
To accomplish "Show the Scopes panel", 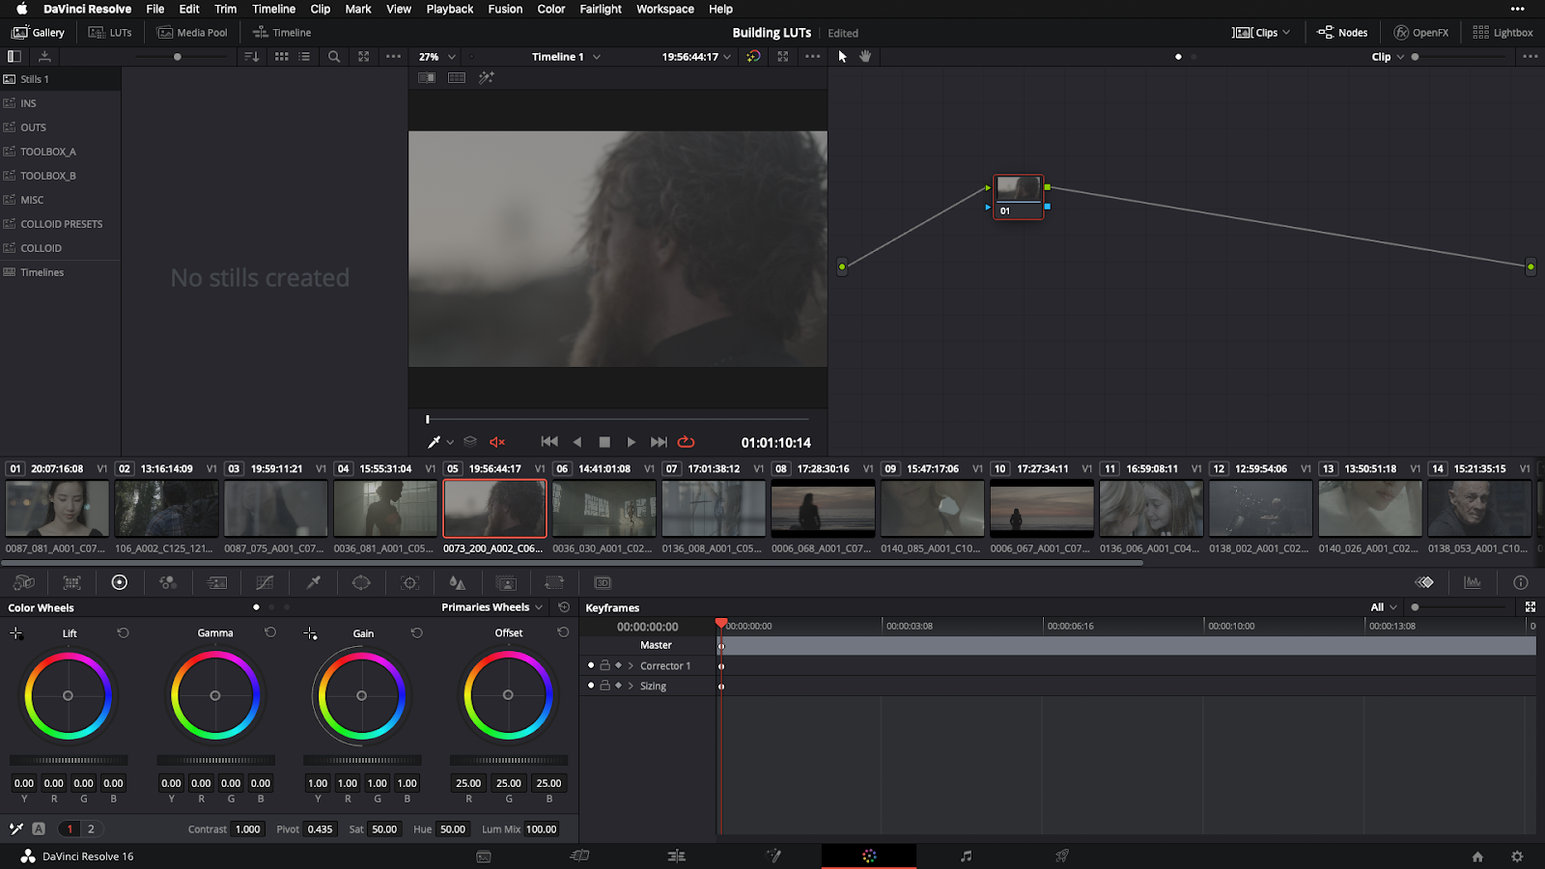I will [1473, 582].
